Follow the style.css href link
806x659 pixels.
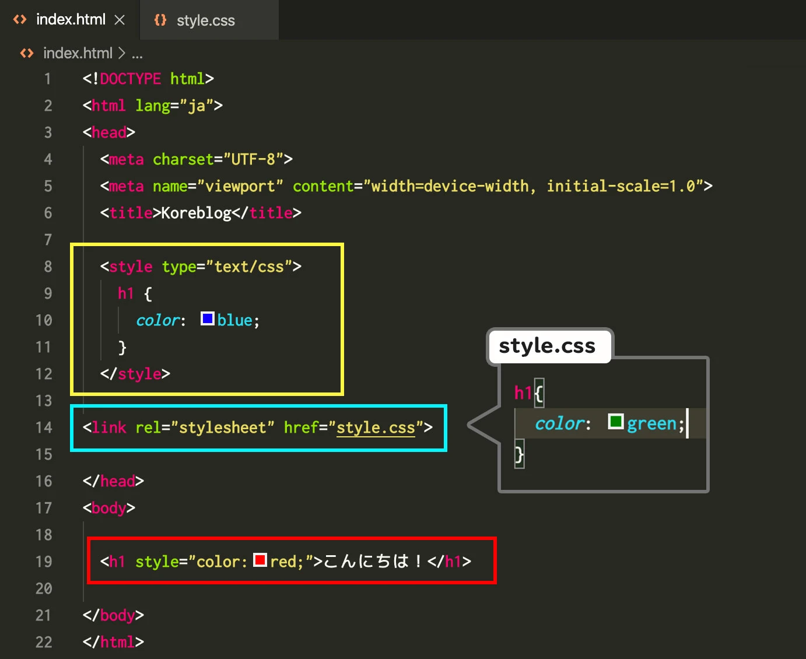(x=376, y=428)
